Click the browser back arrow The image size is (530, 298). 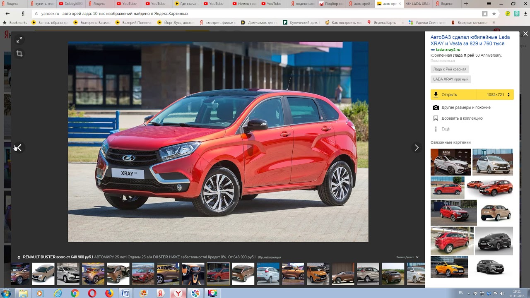(7, 14)
